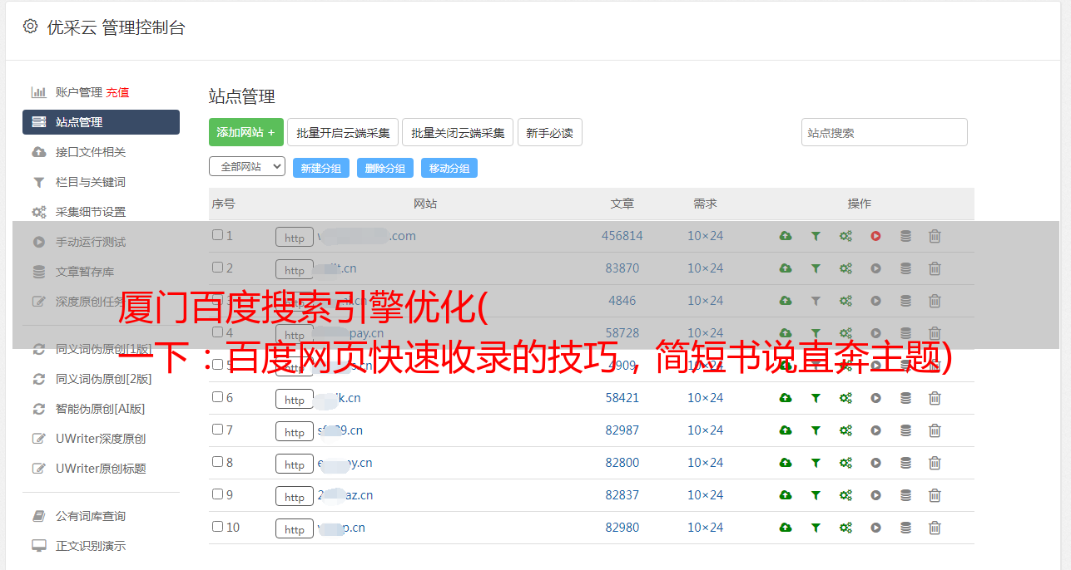Click cloud upload icon in row 2

pyautogui.click(x=786, y=268)
